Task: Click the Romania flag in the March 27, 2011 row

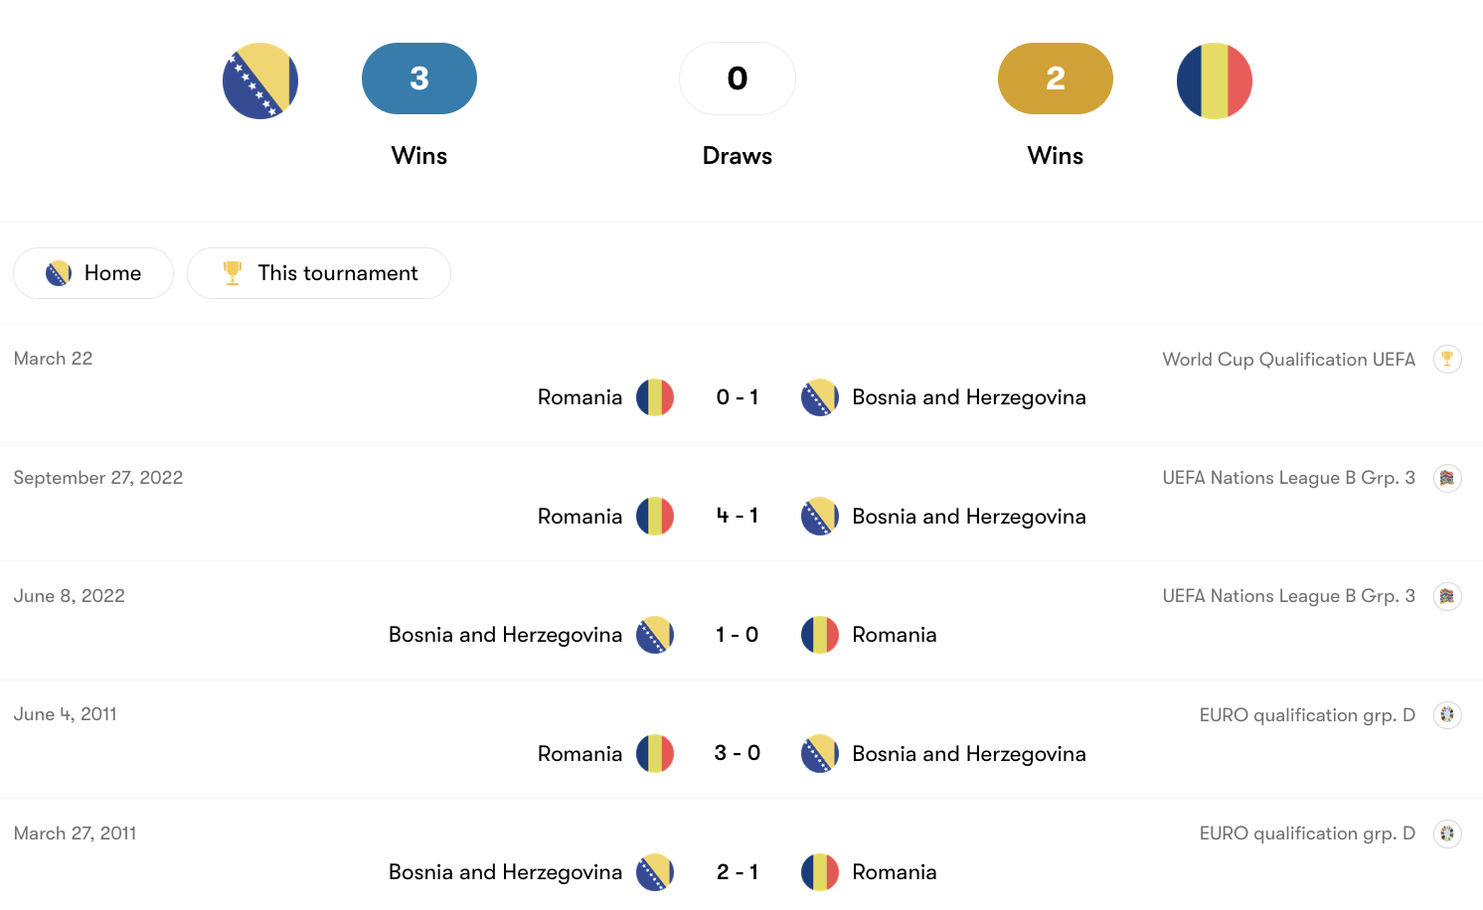Action: (x=820, y=871)
